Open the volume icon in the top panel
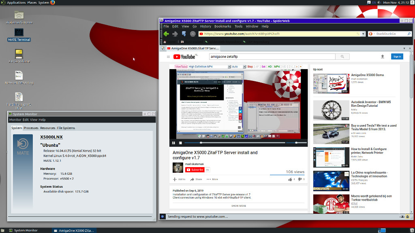The image size is (415, 233). coord(379,2)
